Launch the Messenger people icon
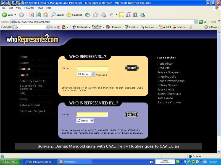 click(143, 15)
